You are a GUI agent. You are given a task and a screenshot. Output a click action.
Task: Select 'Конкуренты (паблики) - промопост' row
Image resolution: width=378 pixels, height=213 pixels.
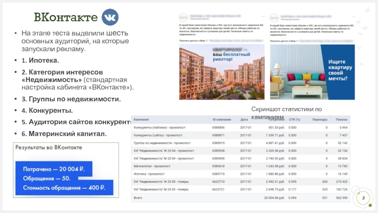tap(241, 127)
